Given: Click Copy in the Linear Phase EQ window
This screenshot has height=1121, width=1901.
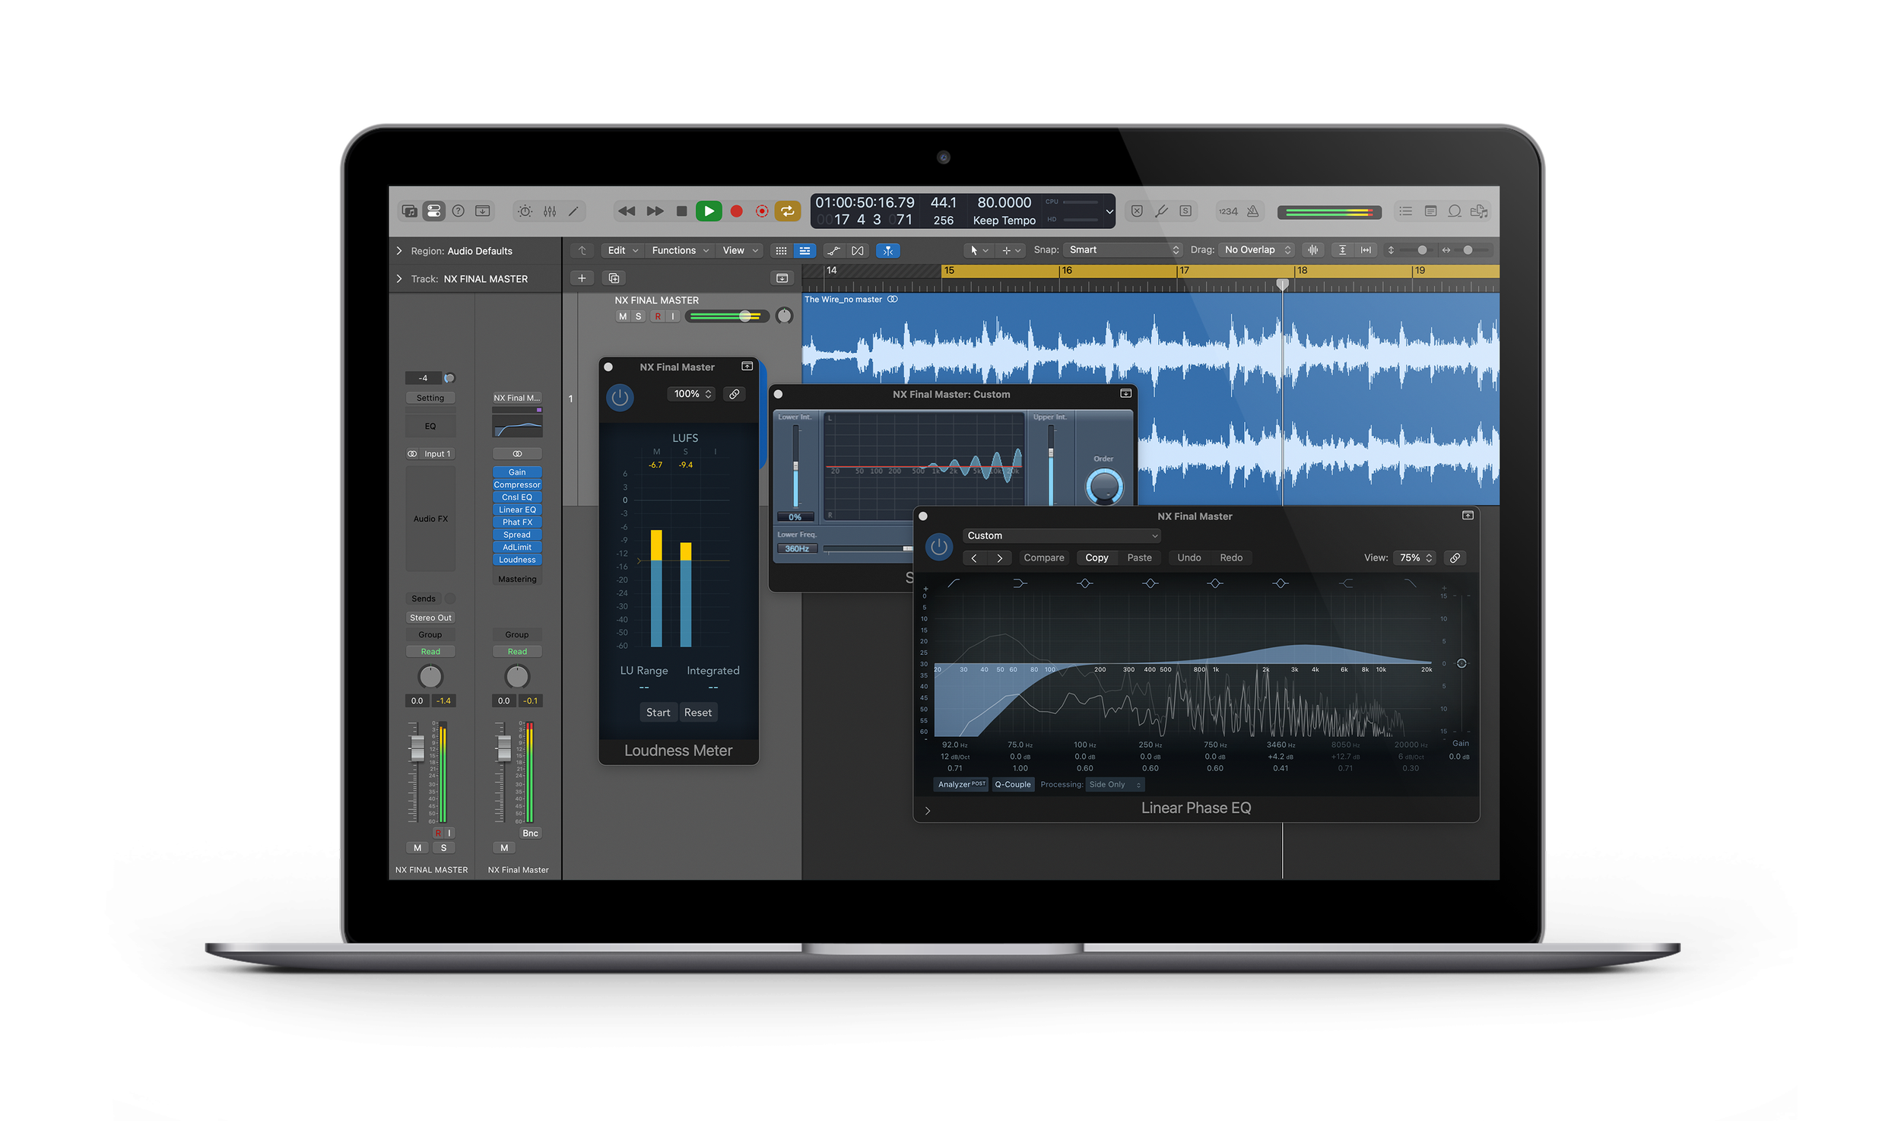Looking at the screenshot, I should tap(1096, 557).
